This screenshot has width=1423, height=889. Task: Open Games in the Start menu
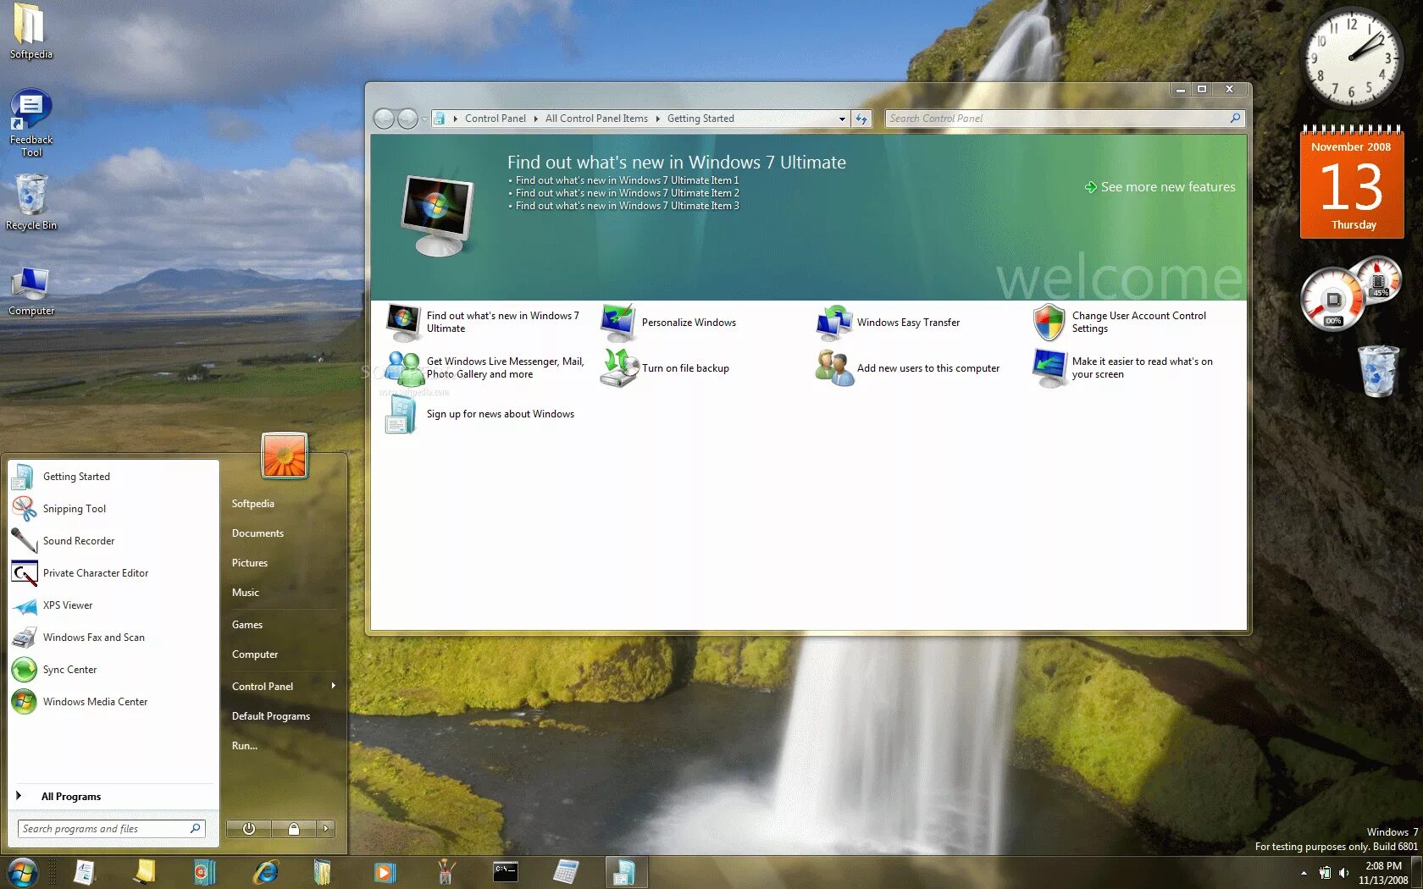247,625
